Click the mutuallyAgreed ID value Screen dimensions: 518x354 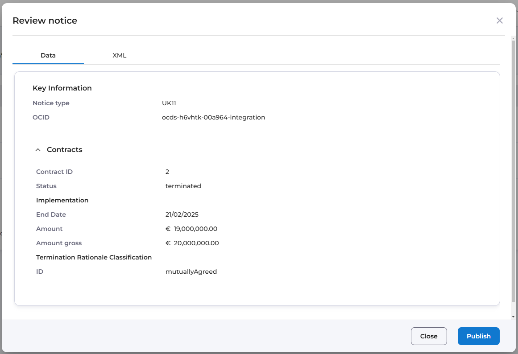coord(191,272)
